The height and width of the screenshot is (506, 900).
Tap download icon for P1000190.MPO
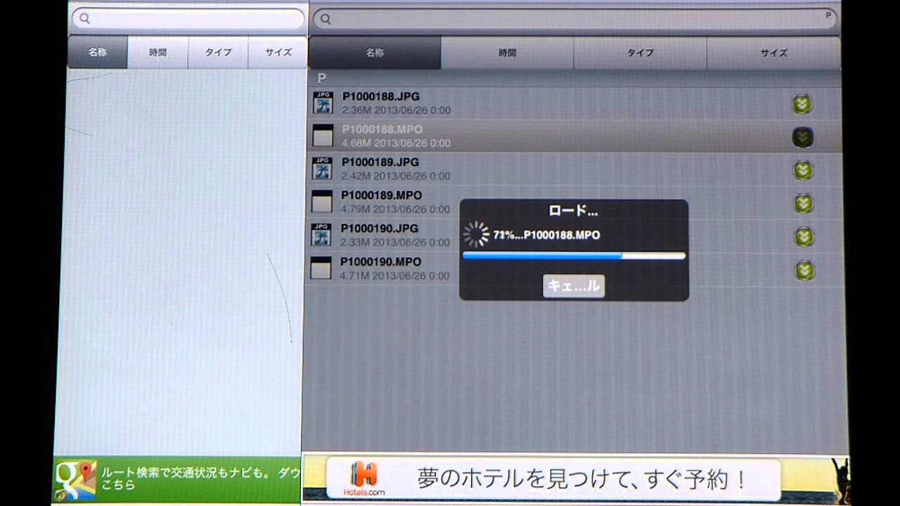click(x=805, y=270)
